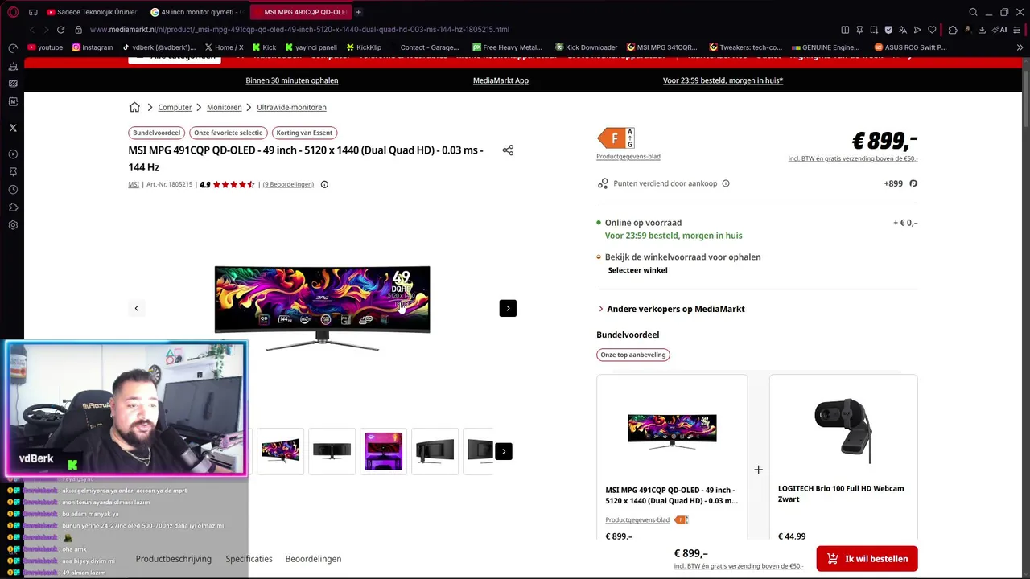This screenshot has height=579, width=1030.
Task: Open site security lock icon
Action: coord(78,30)
